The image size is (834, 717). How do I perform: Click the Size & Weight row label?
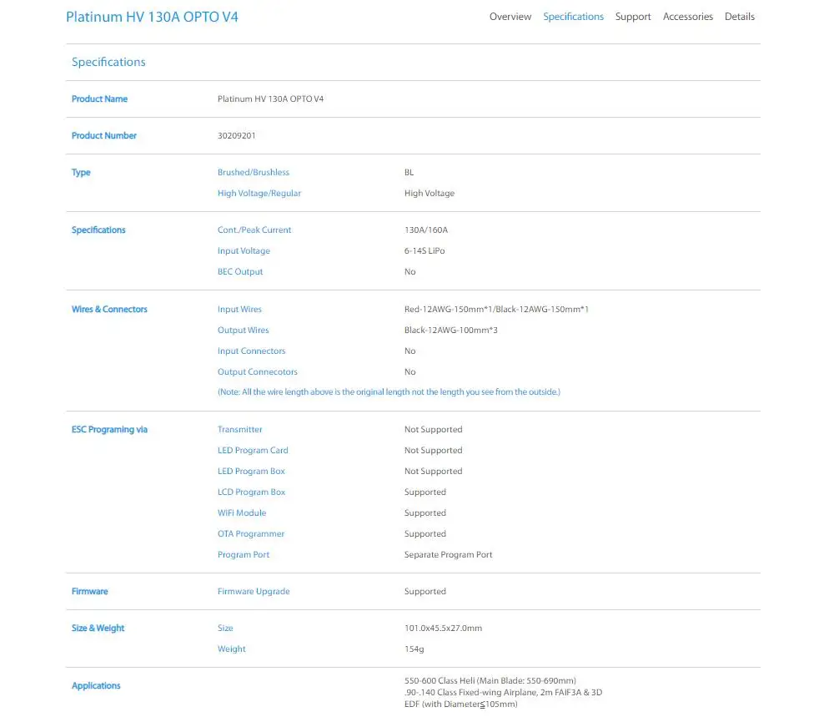[x=98, y=629]
